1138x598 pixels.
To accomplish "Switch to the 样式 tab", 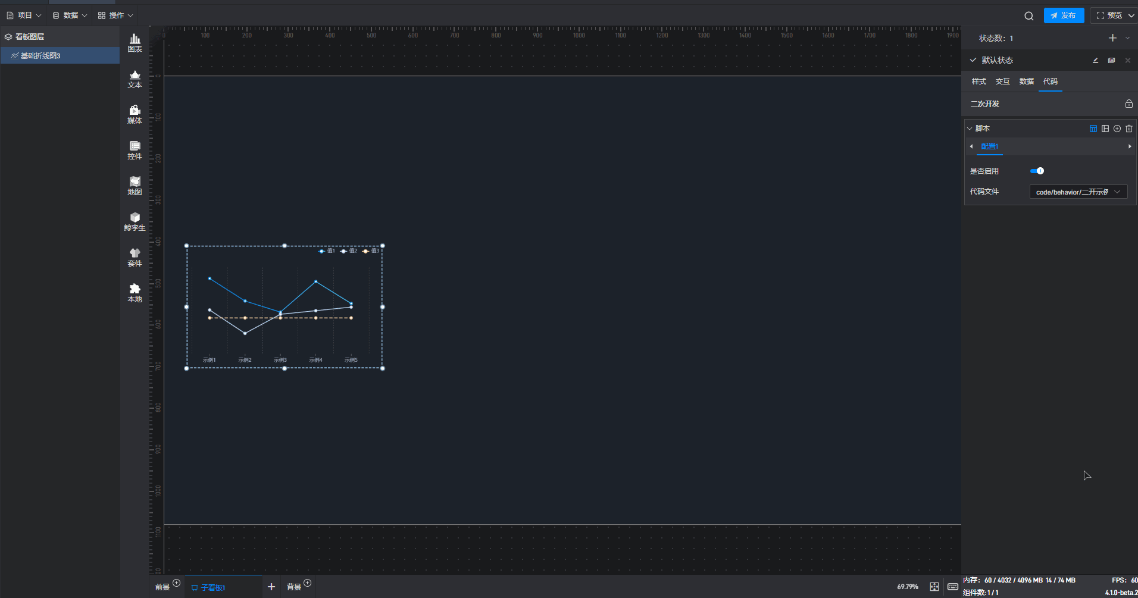I will coord(979,82).
